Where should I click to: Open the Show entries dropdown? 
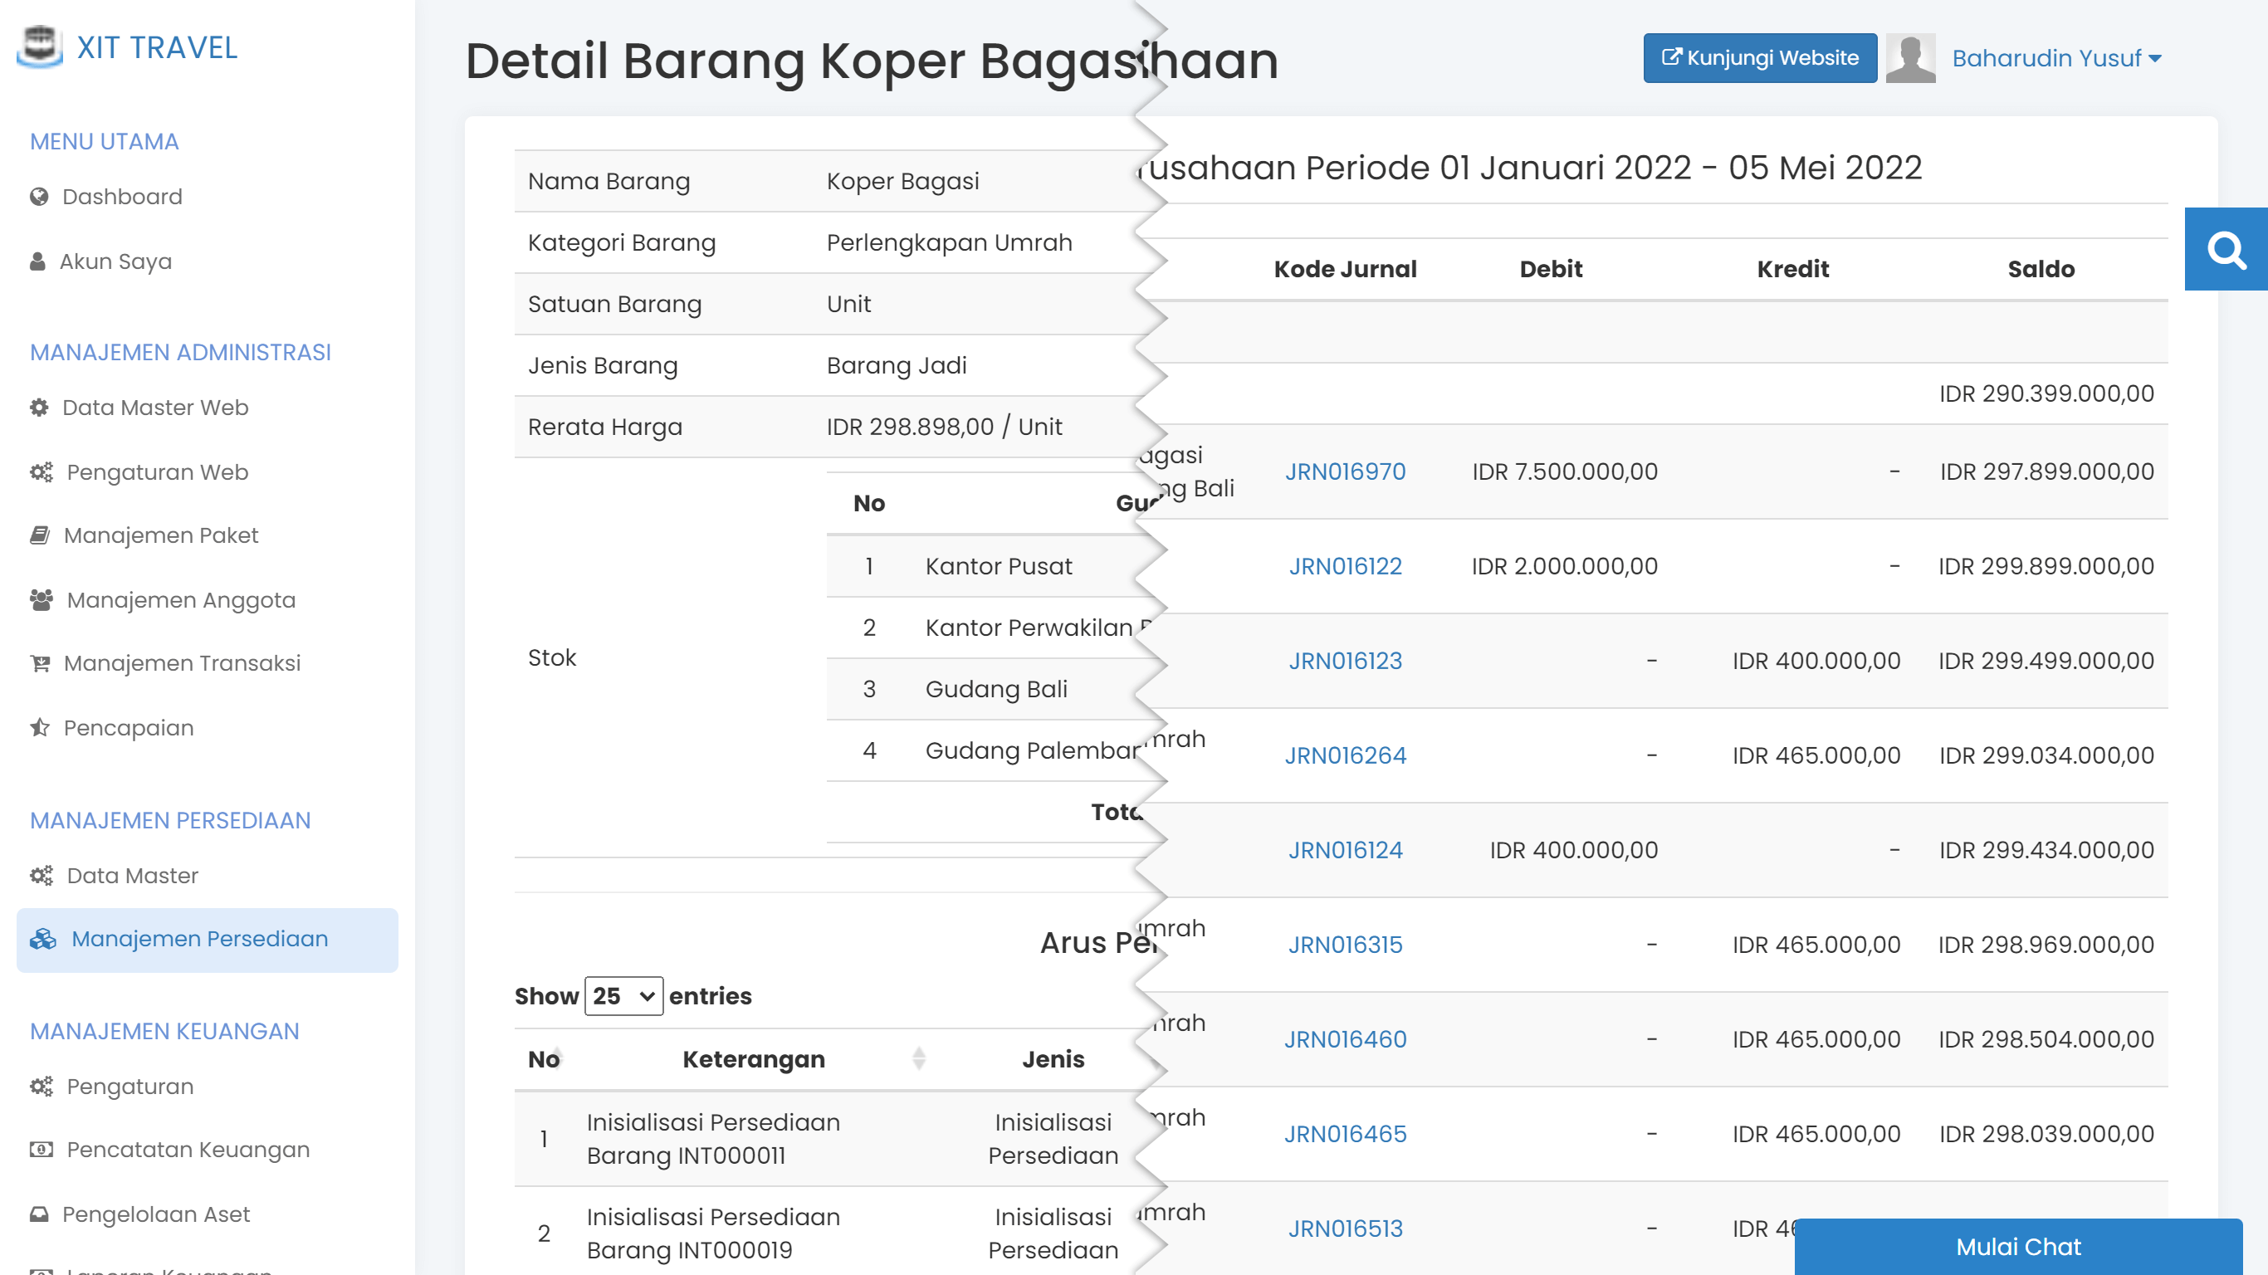click(623, 996)
